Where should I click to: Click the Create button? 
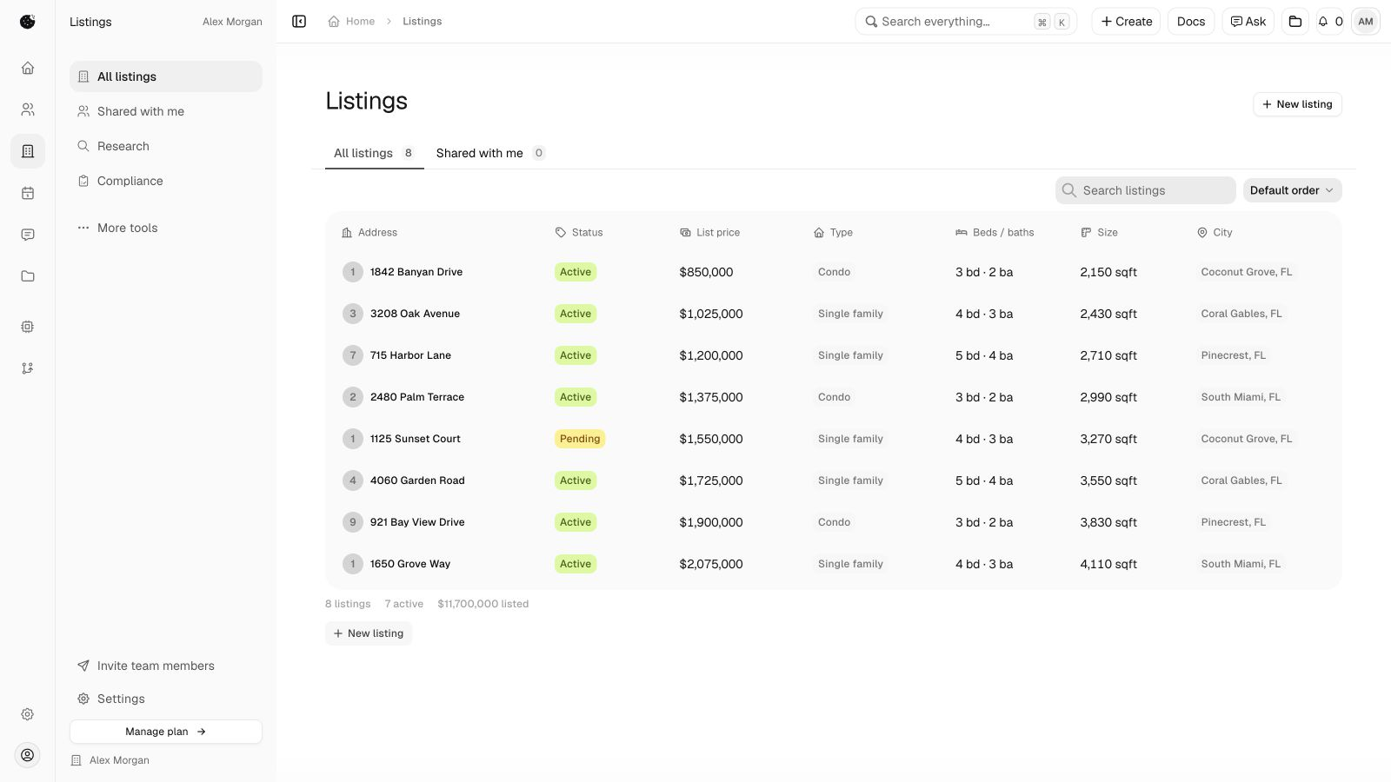(1126, 22)
